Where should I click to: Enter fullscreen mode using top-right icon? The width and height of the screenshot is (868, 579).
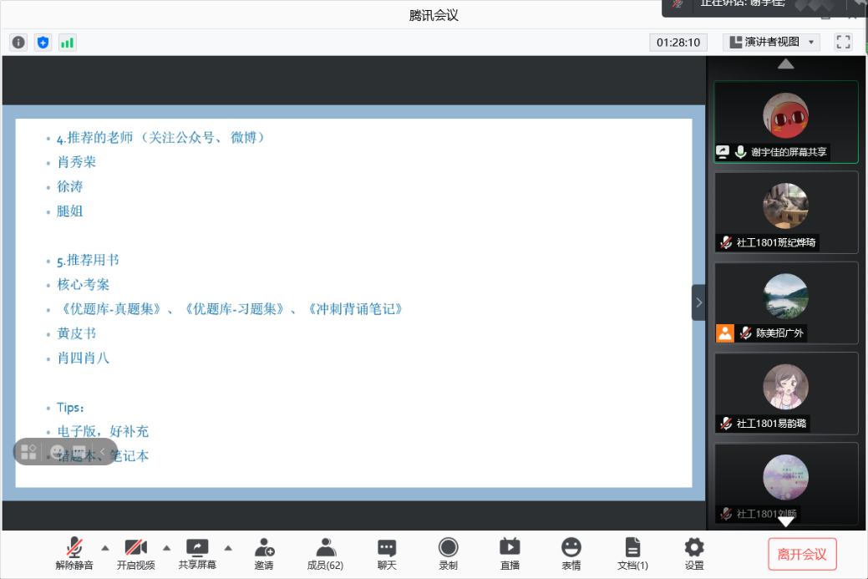(843, 42)
